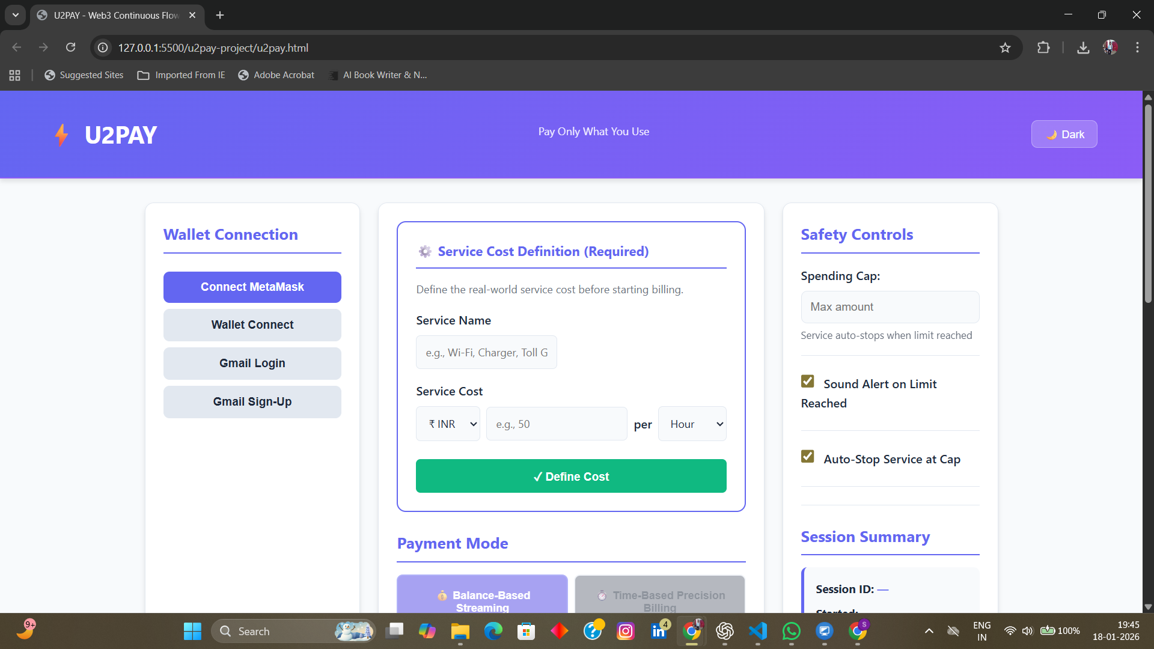Screen dimensions: 1154x649
Task: Uncheck Sound Alert on Limit Reached
Action: [808, 382]
